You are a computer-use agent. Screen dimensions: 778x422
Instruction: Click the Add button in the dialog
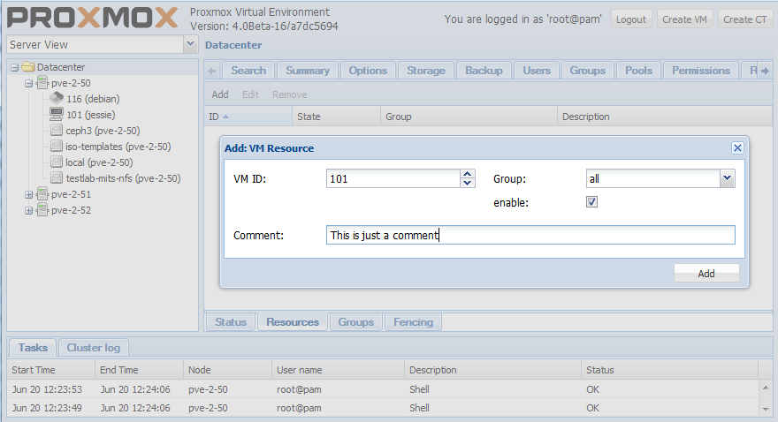(x=706, y=274)
